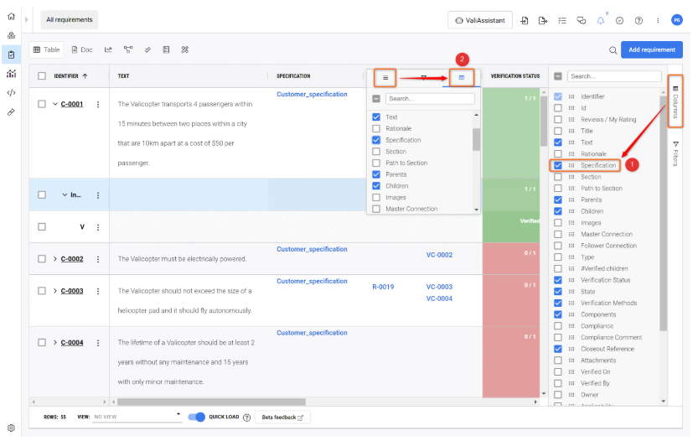The height and width of the screenshot is (441, 693).
Task: Open the code scripting icon in sidebar
Action: point(11,93)
